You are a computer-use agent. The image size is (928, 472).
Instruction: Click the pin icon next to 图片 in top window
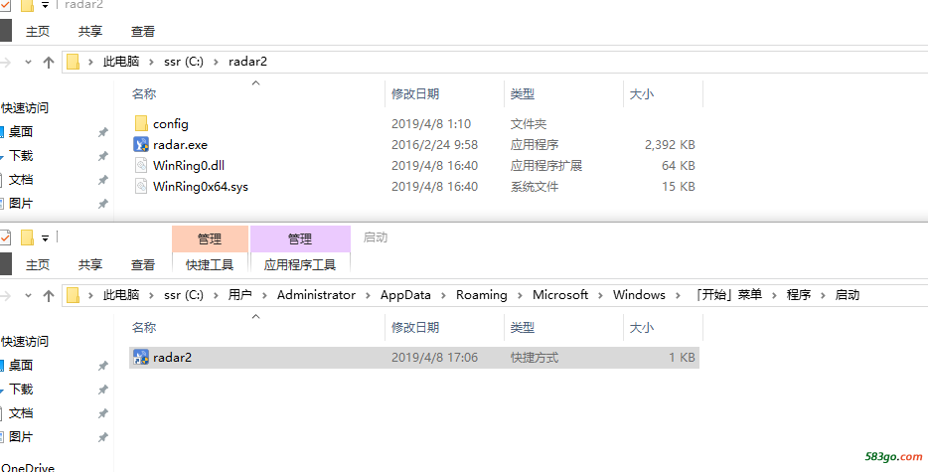pos(103,204)
